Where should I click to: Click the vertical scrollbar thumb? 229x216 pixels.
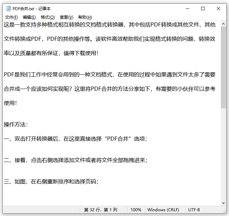(223, 68)
